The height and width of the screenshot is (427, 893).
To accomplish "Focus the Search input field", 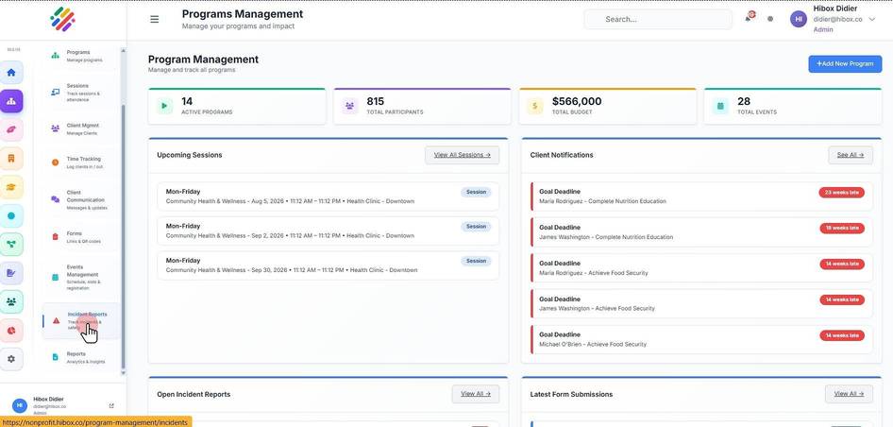I will click(658, 20).
